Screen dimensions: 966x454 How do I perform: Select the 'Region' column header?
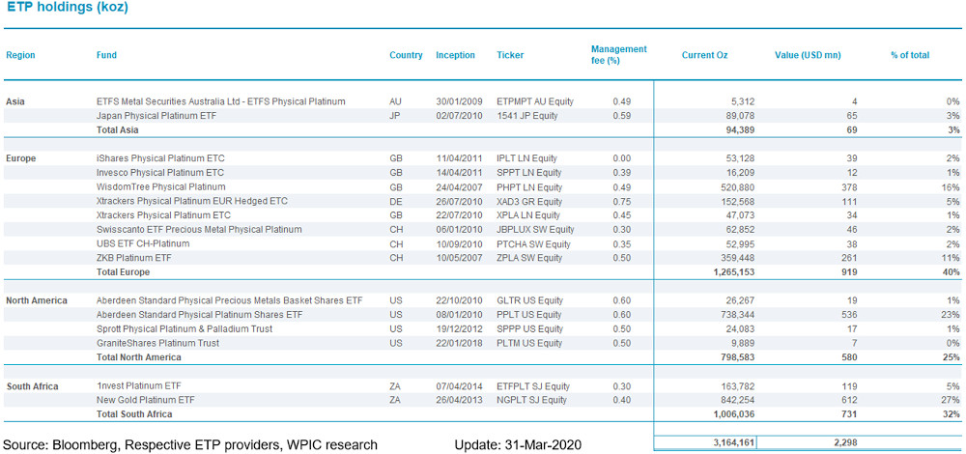click(20, 55)
